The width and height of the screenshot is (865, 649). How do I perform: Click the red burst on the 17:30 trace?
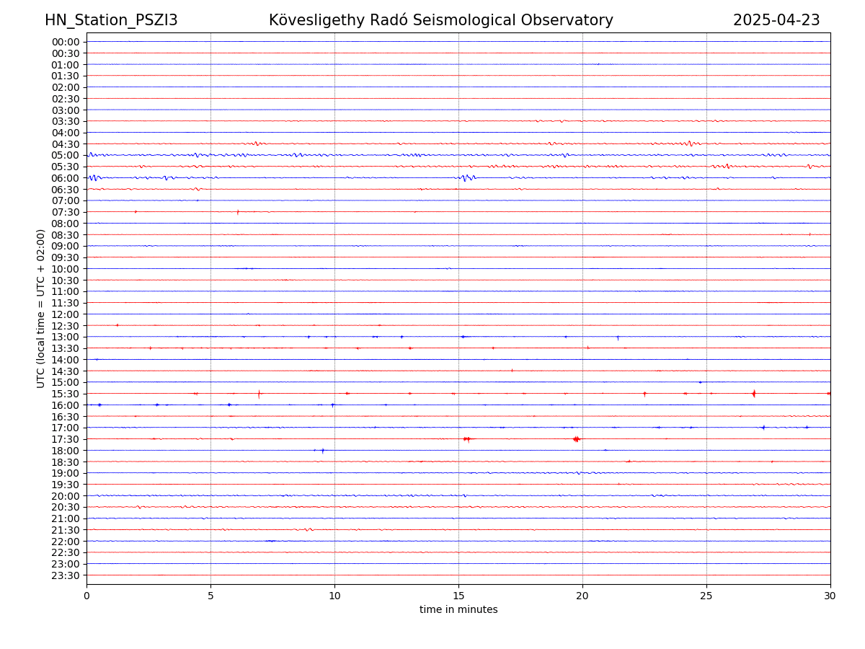click(x=576, y=438)
